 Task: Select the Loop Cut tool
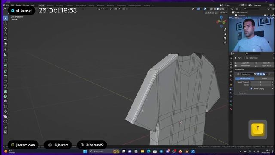pos(6,81)
